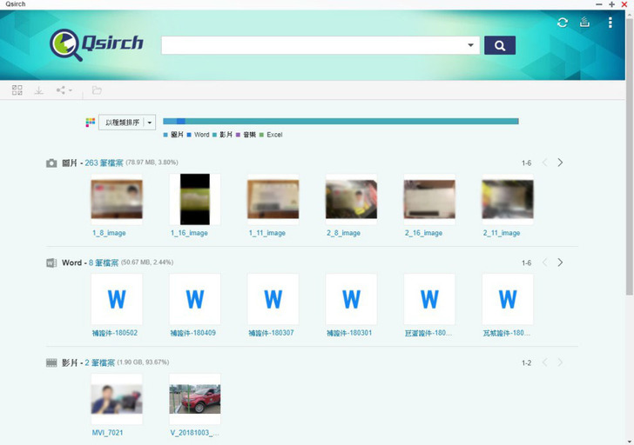The height and width of the screenshot is (445, 634).
Task: Click the 2_16_image file name
Action: tap(424, 233)
